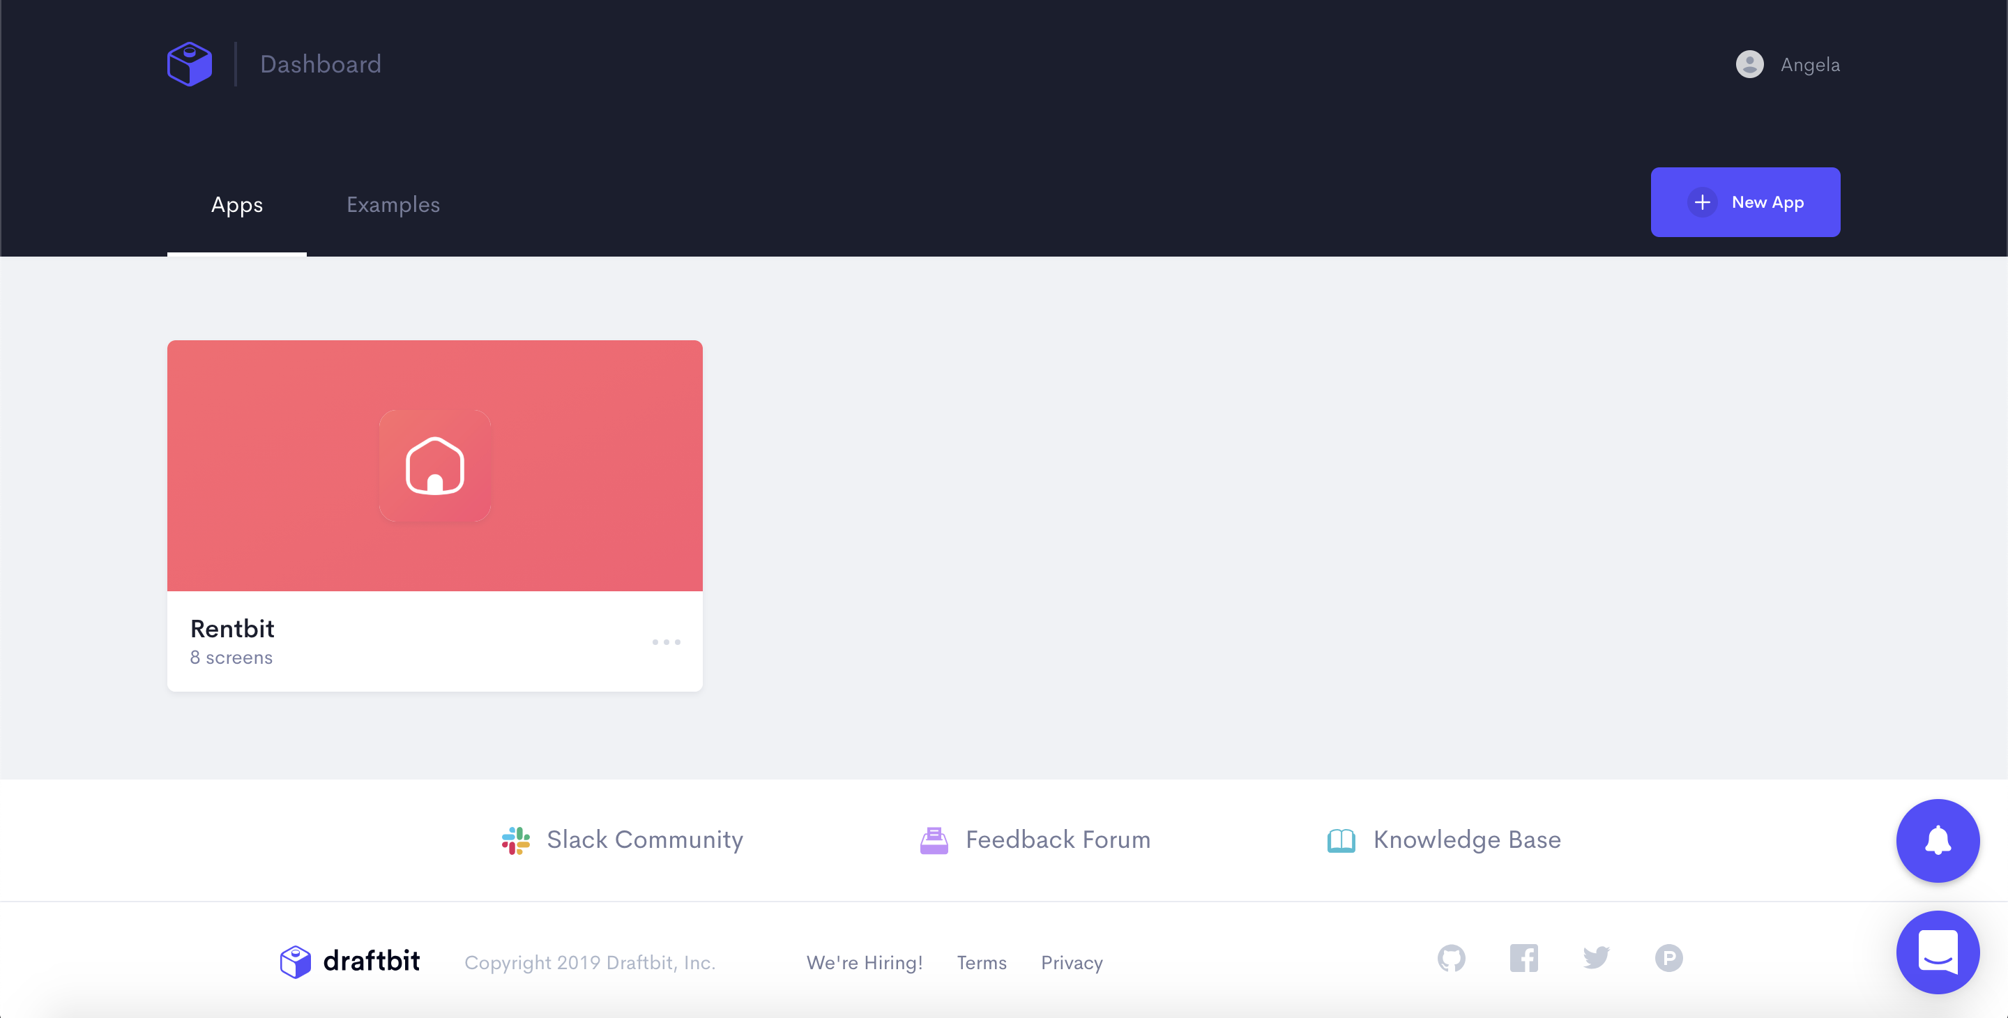Image resolution: width=2008 pixels, height=1018 pixels.
Task: Click the Draftbit cube logo in header
Action: pyautogui.click(x=190, y=64)
